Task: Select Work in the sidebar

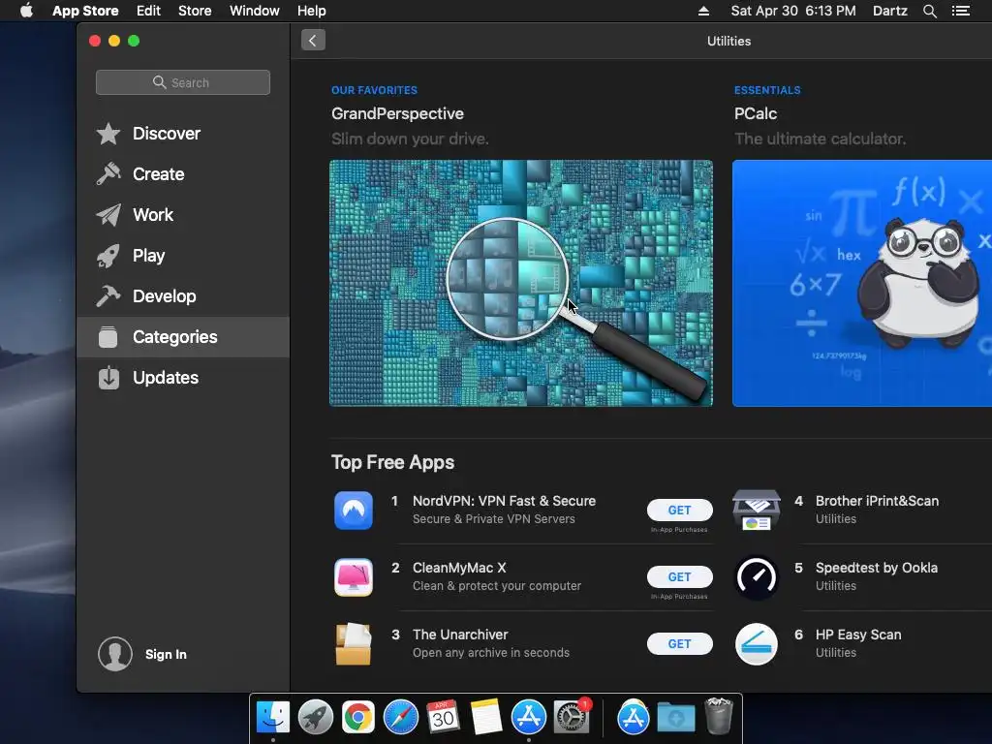Action: (183, 214)
